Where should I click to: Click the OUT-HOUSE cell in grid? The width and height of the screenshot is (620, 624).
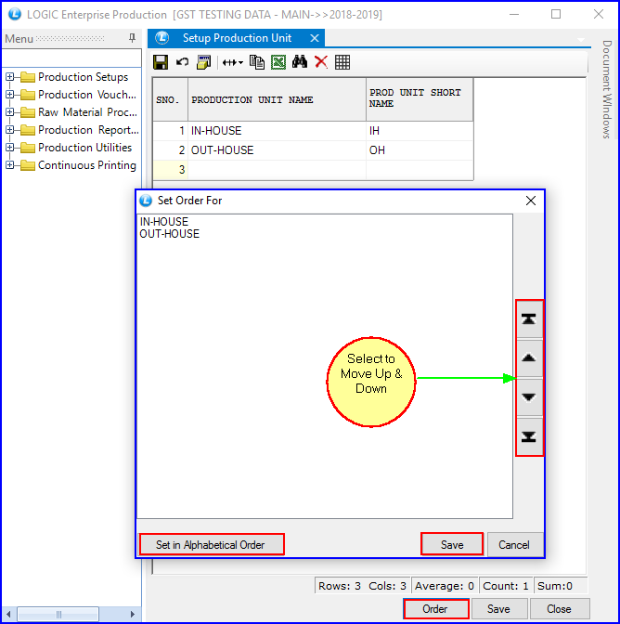tap(277, 150)
